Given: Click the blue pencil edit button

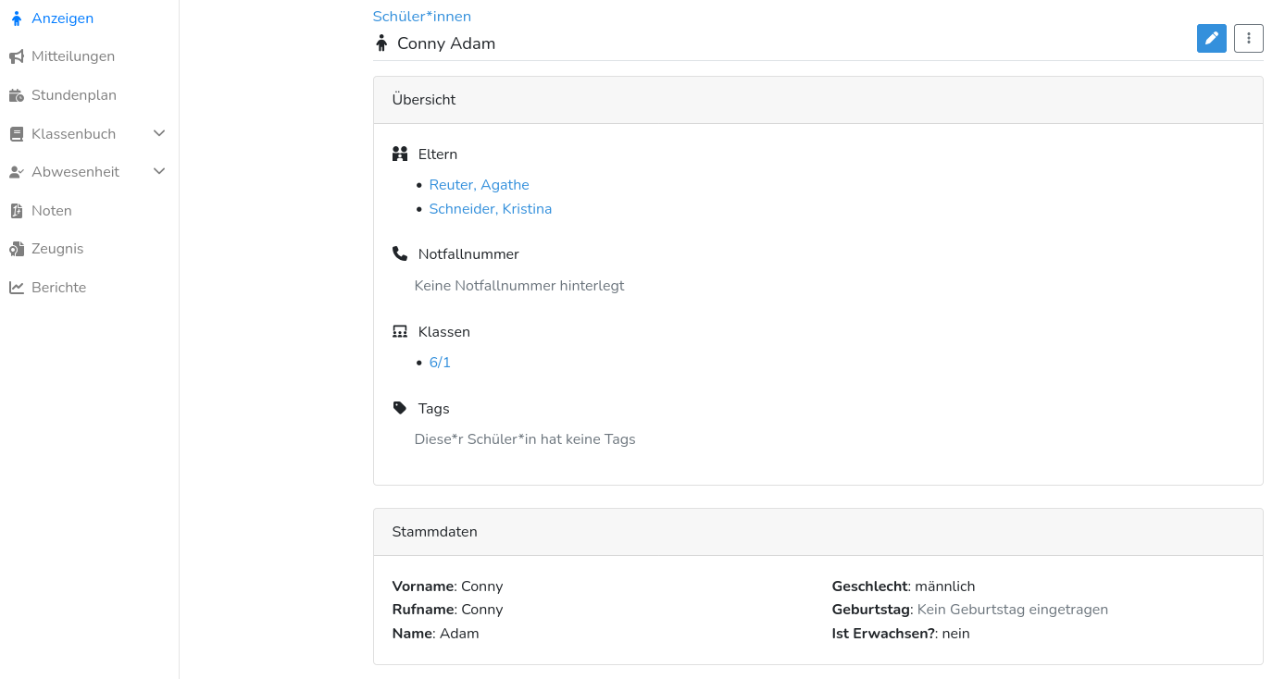Looking at the screenshot, I should [x=1211, y=38].
